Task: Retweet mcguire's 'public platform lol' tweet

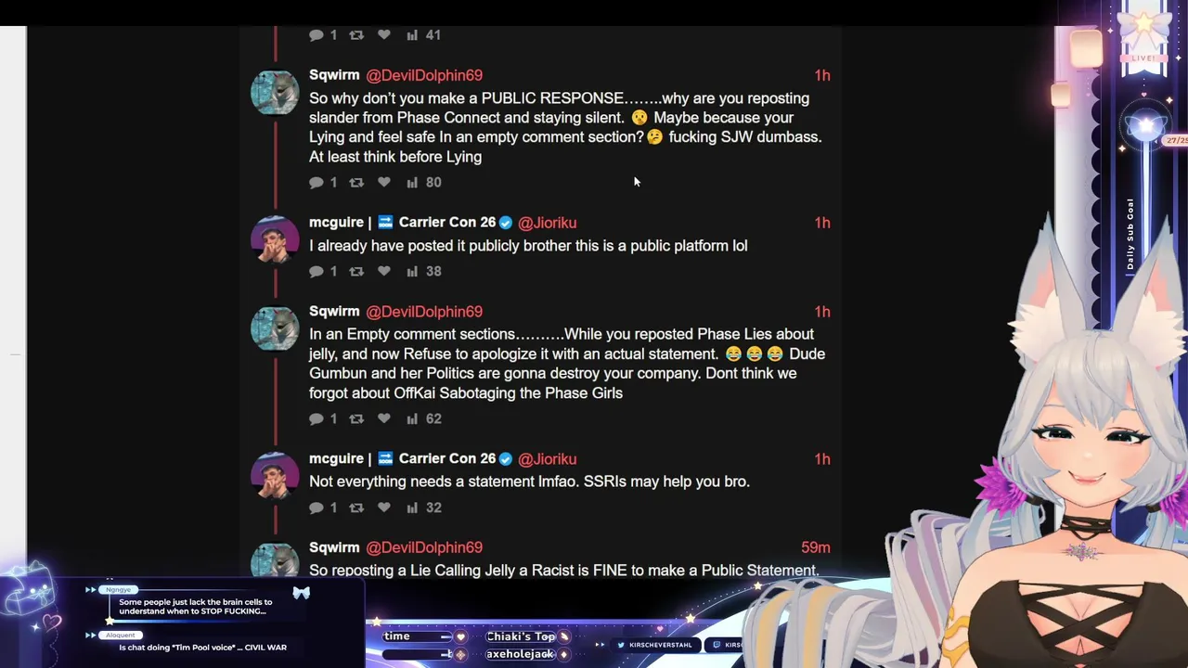Action: 356,272
